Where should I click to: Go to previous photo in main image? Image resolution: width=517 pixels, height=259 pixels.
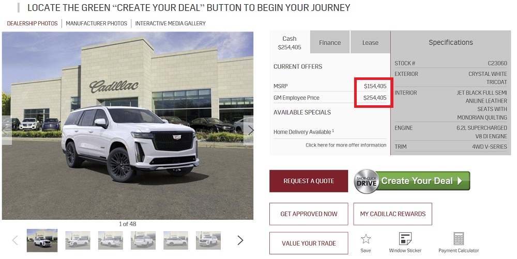(x=6, y=130)
